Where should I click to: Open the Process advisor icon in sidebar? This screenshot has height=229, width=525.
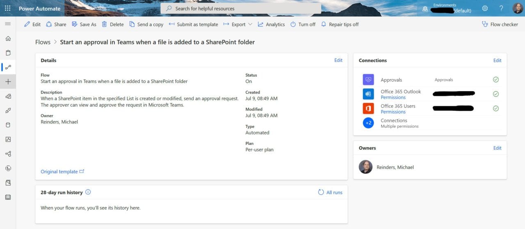pos(8,168)
